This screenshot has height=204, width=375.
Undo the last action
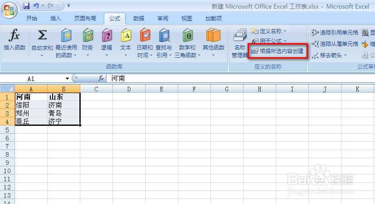point(36,6)
